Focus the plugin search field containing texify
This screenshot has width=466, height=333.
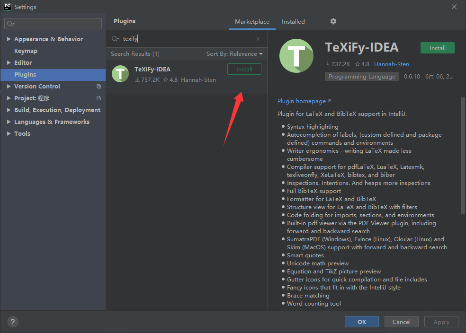[x=187, y=39]
